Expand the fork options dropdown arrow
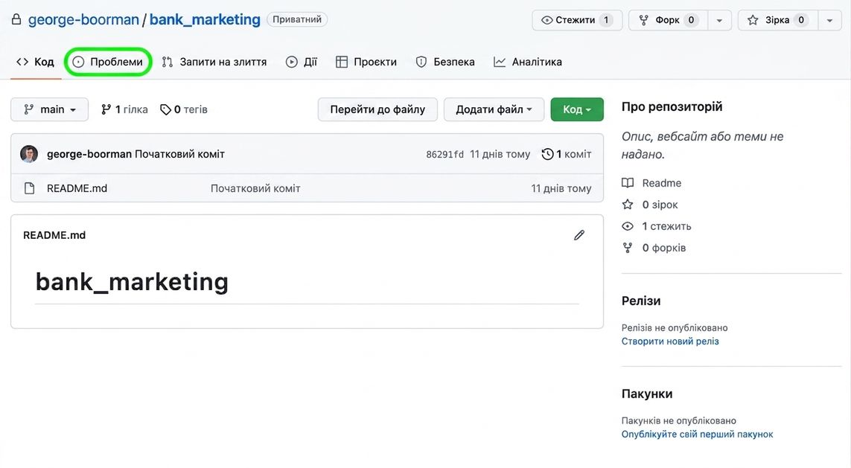This screenshot has height=468, width=851. 719,20
